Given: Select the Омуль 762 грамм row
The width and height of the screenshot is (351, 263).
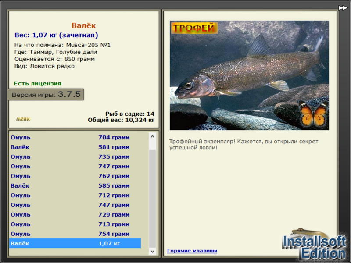Looking at the screenshot, I should (x=75, y=176).
